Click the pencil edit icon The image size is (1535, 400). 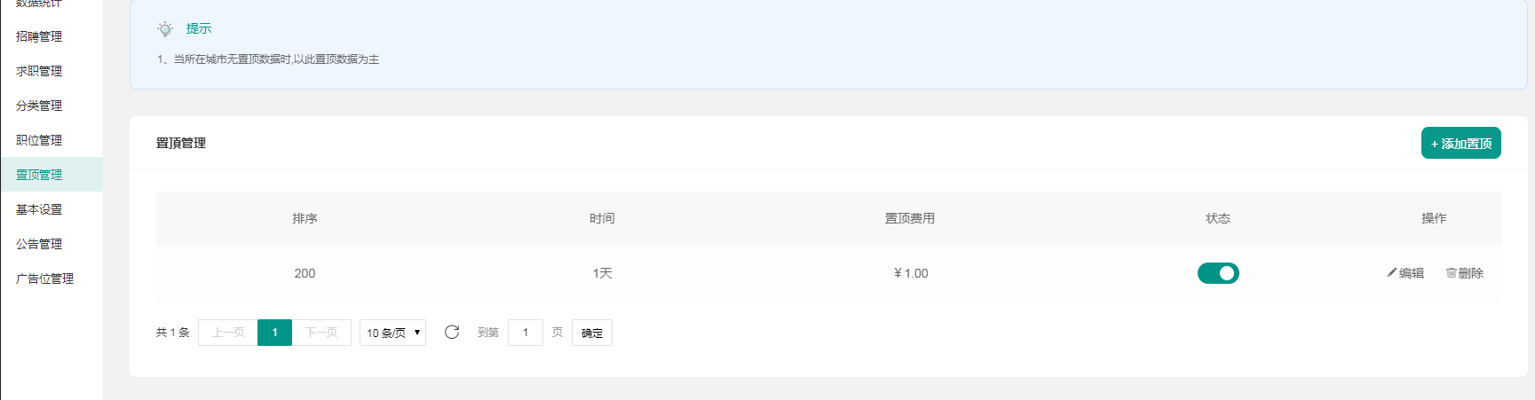pos(1392,273)
